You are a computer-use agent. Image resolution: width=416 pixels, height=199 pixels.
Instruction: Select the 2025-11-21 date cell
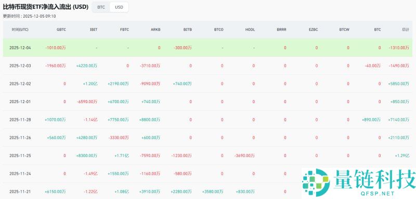[x=20, y=191]
